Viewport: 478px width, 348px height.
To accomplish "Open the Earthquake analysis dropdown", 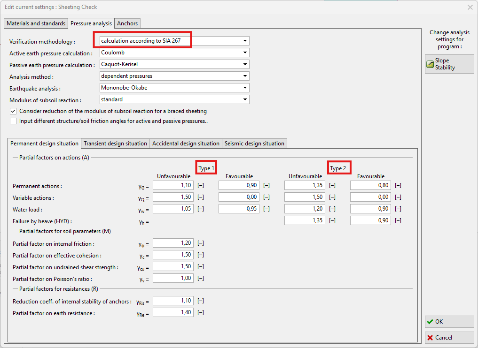I will click(x=245, y=88).
